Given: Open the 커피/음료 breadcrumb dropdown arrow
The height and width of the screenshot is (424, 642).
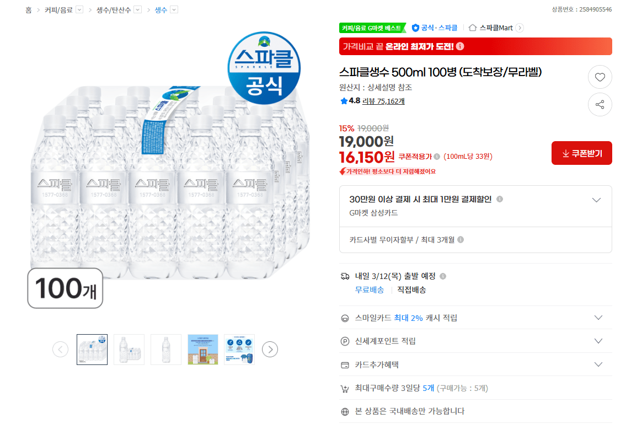Looking at the screenshot, I should (78, 9).
